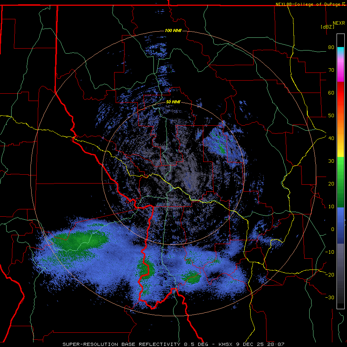This screenshot has width=347, height=347.
Task: Click the 100 NMI range ring label
Action: [x=173, y=30]
